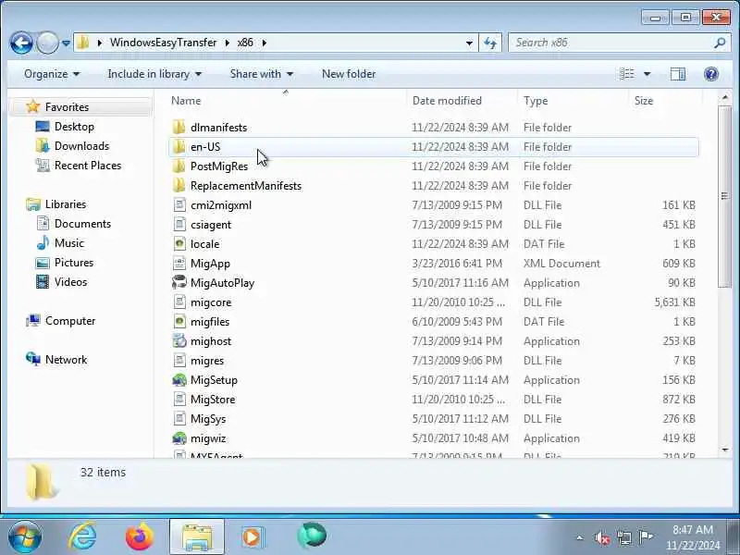This screenshot has width=740, height=555.
Task: Select WindowsEasyTransfer in the address breadcrumb
Action: (164, 43)
